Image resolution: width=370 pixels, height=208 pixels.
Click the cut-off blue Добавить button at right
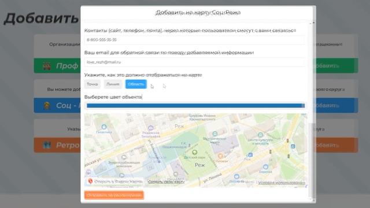337,105
